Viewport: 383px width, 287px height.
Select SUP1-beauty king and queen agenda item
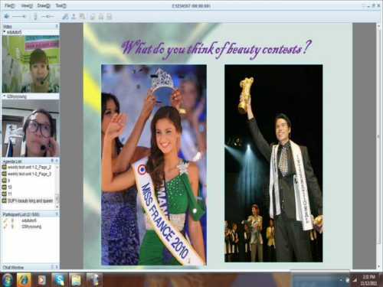point(30,201)
